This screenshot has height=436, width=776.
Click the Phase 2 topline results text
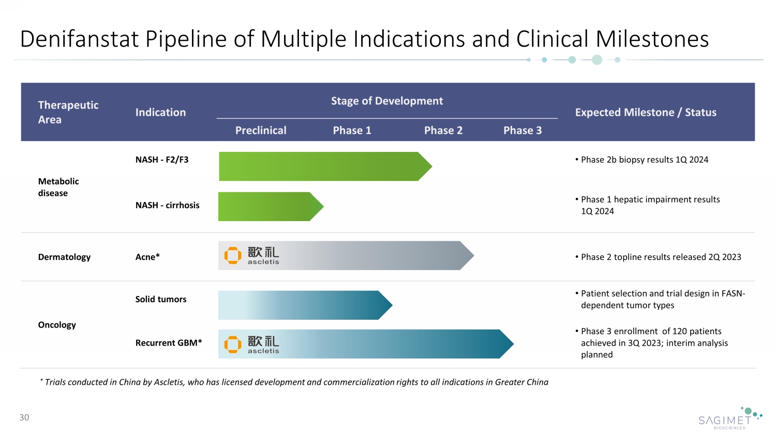(x=661, y=257)
